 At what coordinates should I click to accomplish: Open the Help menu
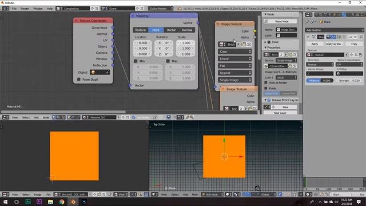tap(50, 9)
